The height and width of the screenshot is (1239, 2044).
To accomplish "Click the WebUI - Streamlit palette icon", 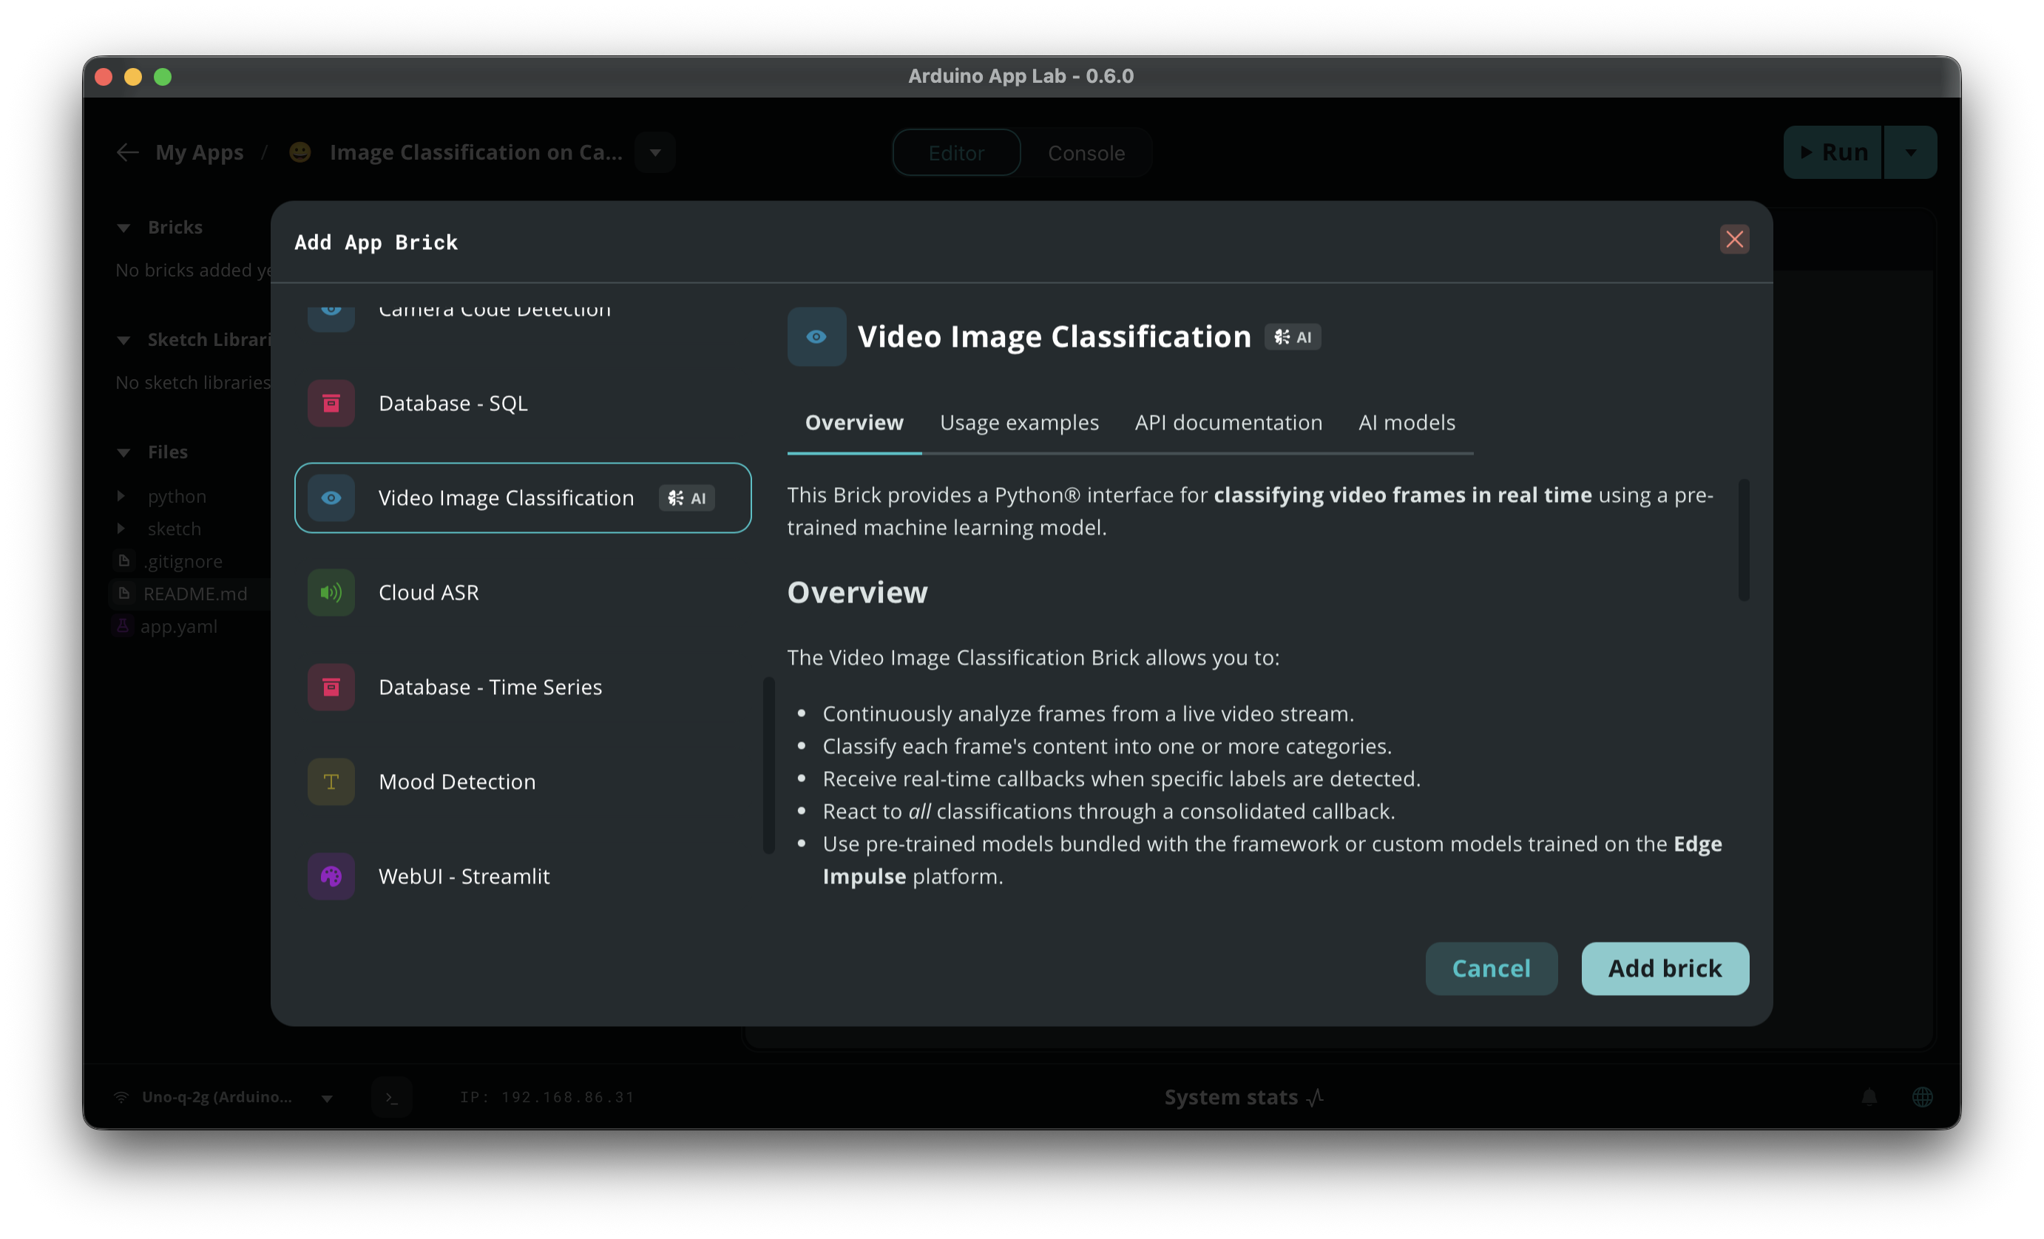I will point(331,876).
